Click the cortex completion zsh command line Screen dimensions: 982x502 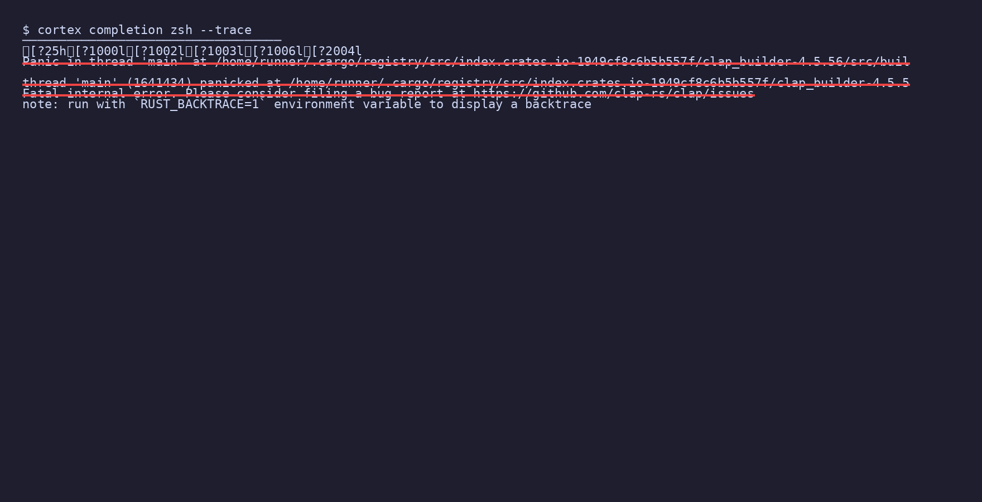click(x=137, y=30)
